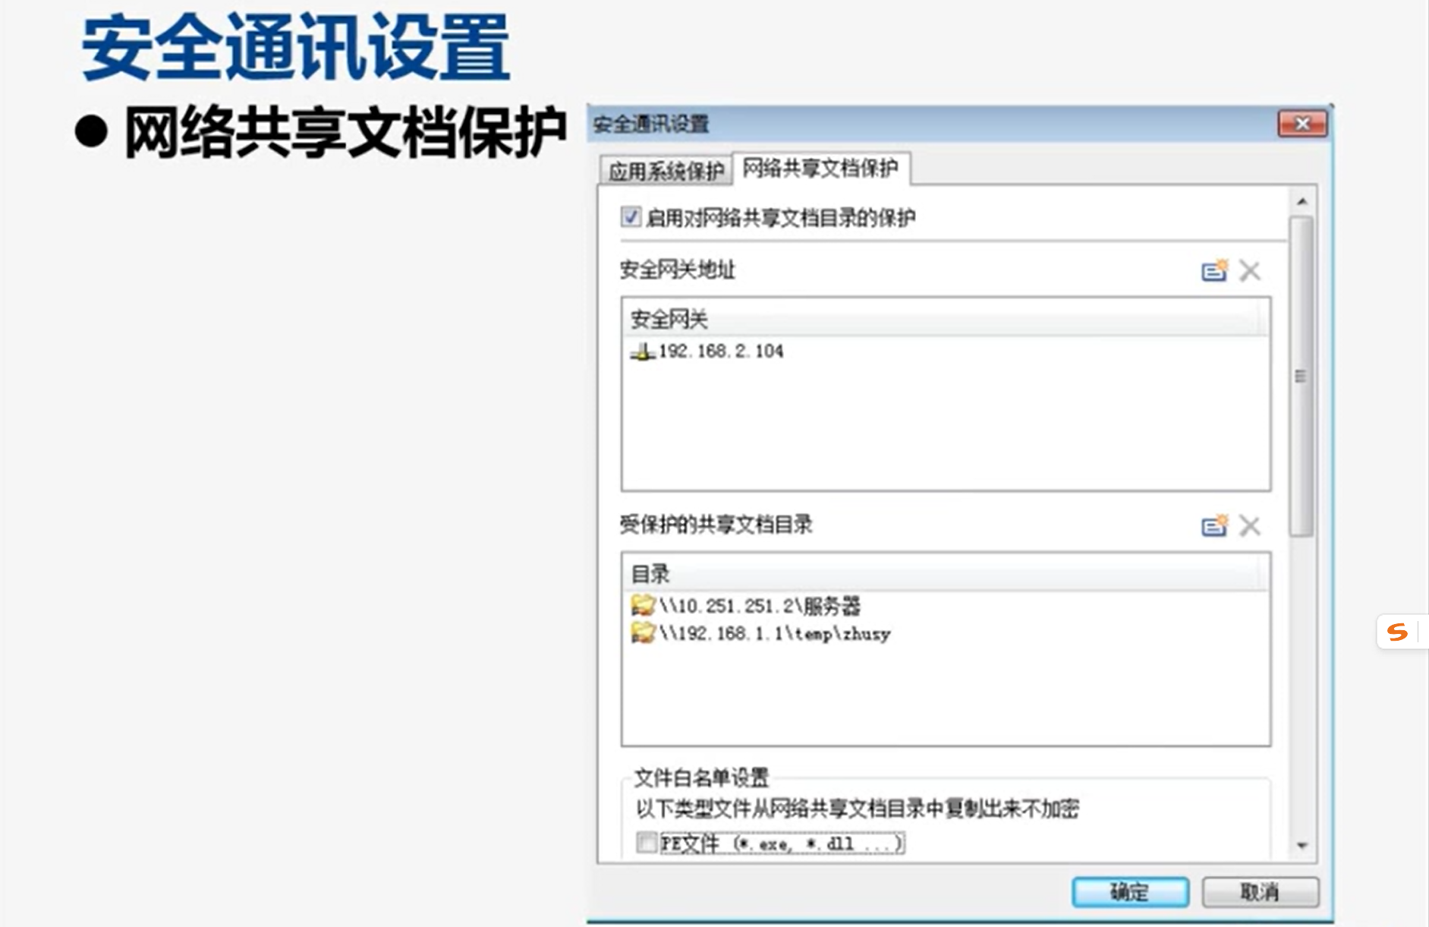Click the Sogou input method S icon
This screenshot has width=1429, height=927.
coord(1396,632)
